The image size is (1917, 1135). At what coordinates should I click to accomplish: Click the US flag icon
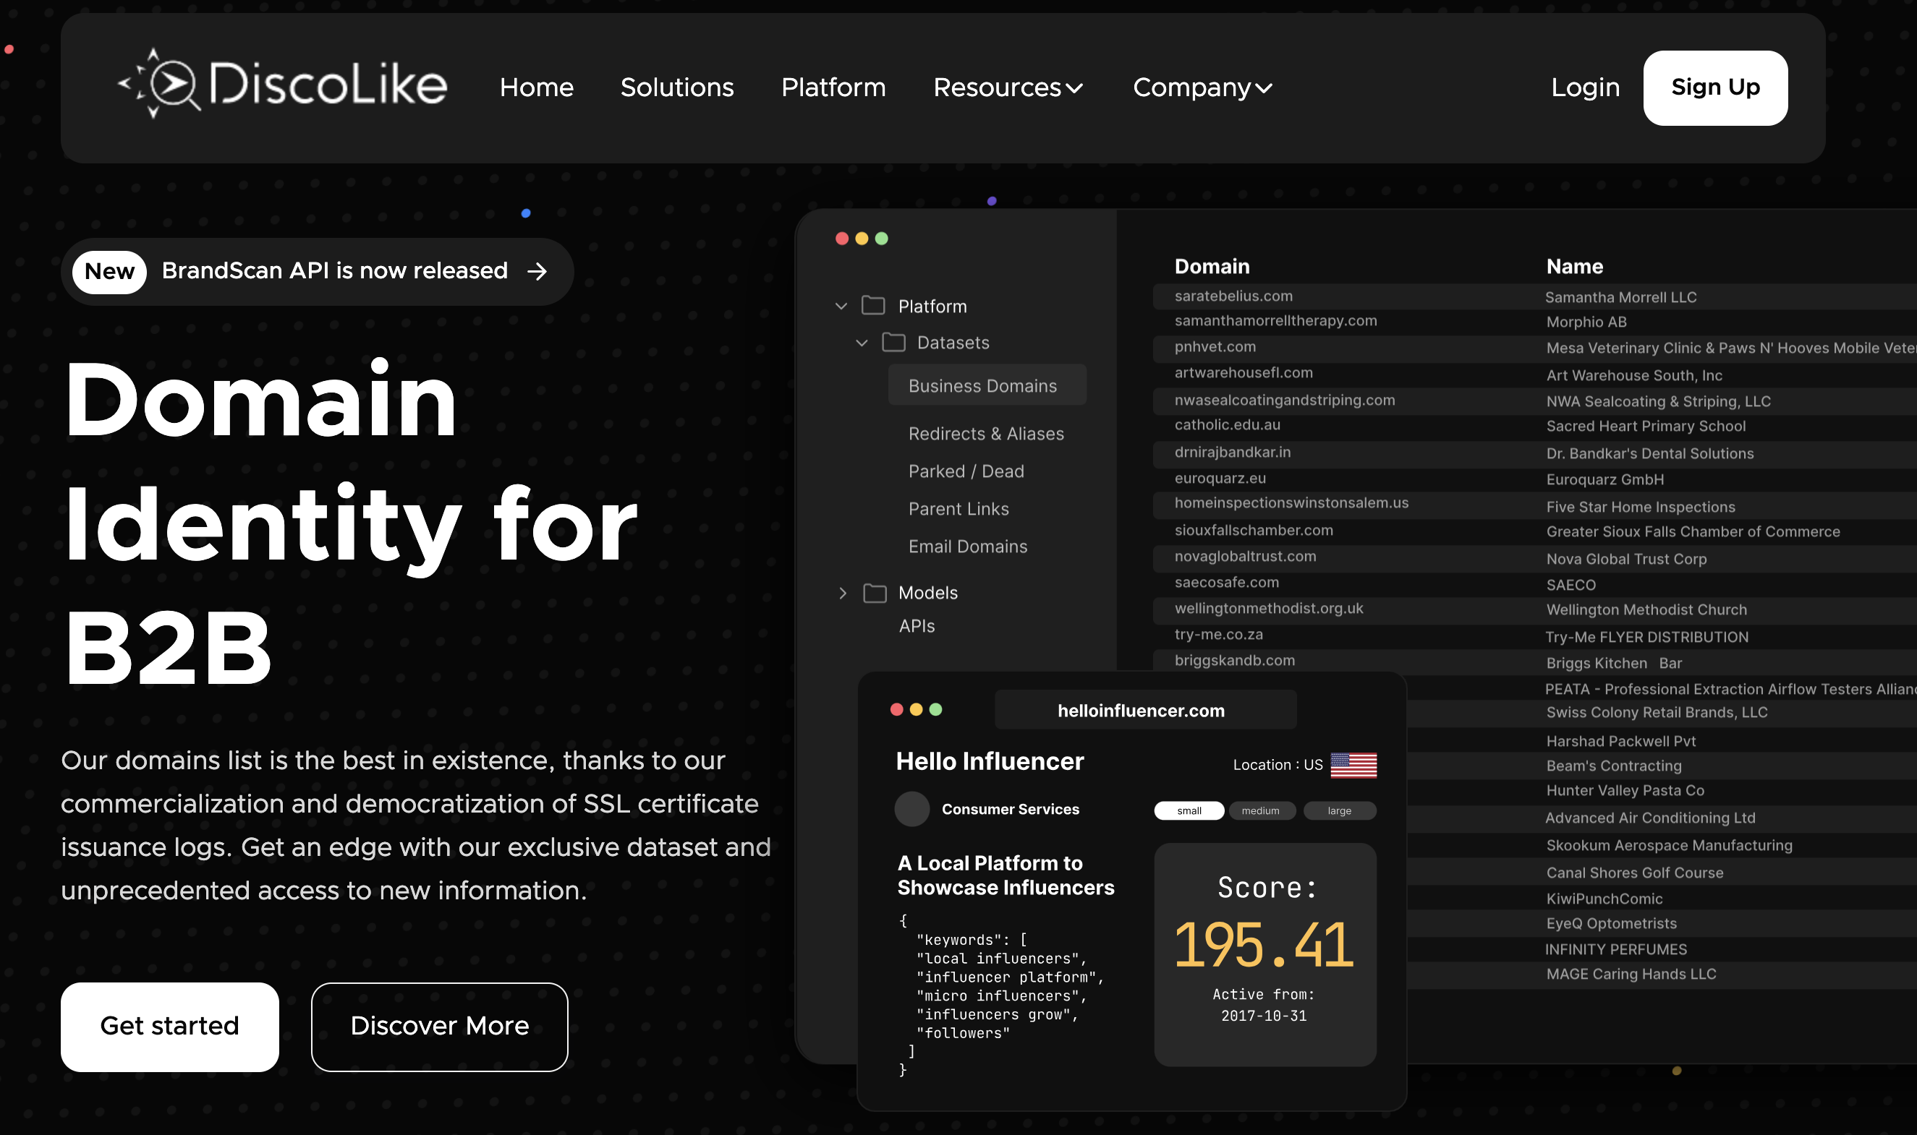pos(1353,765)
